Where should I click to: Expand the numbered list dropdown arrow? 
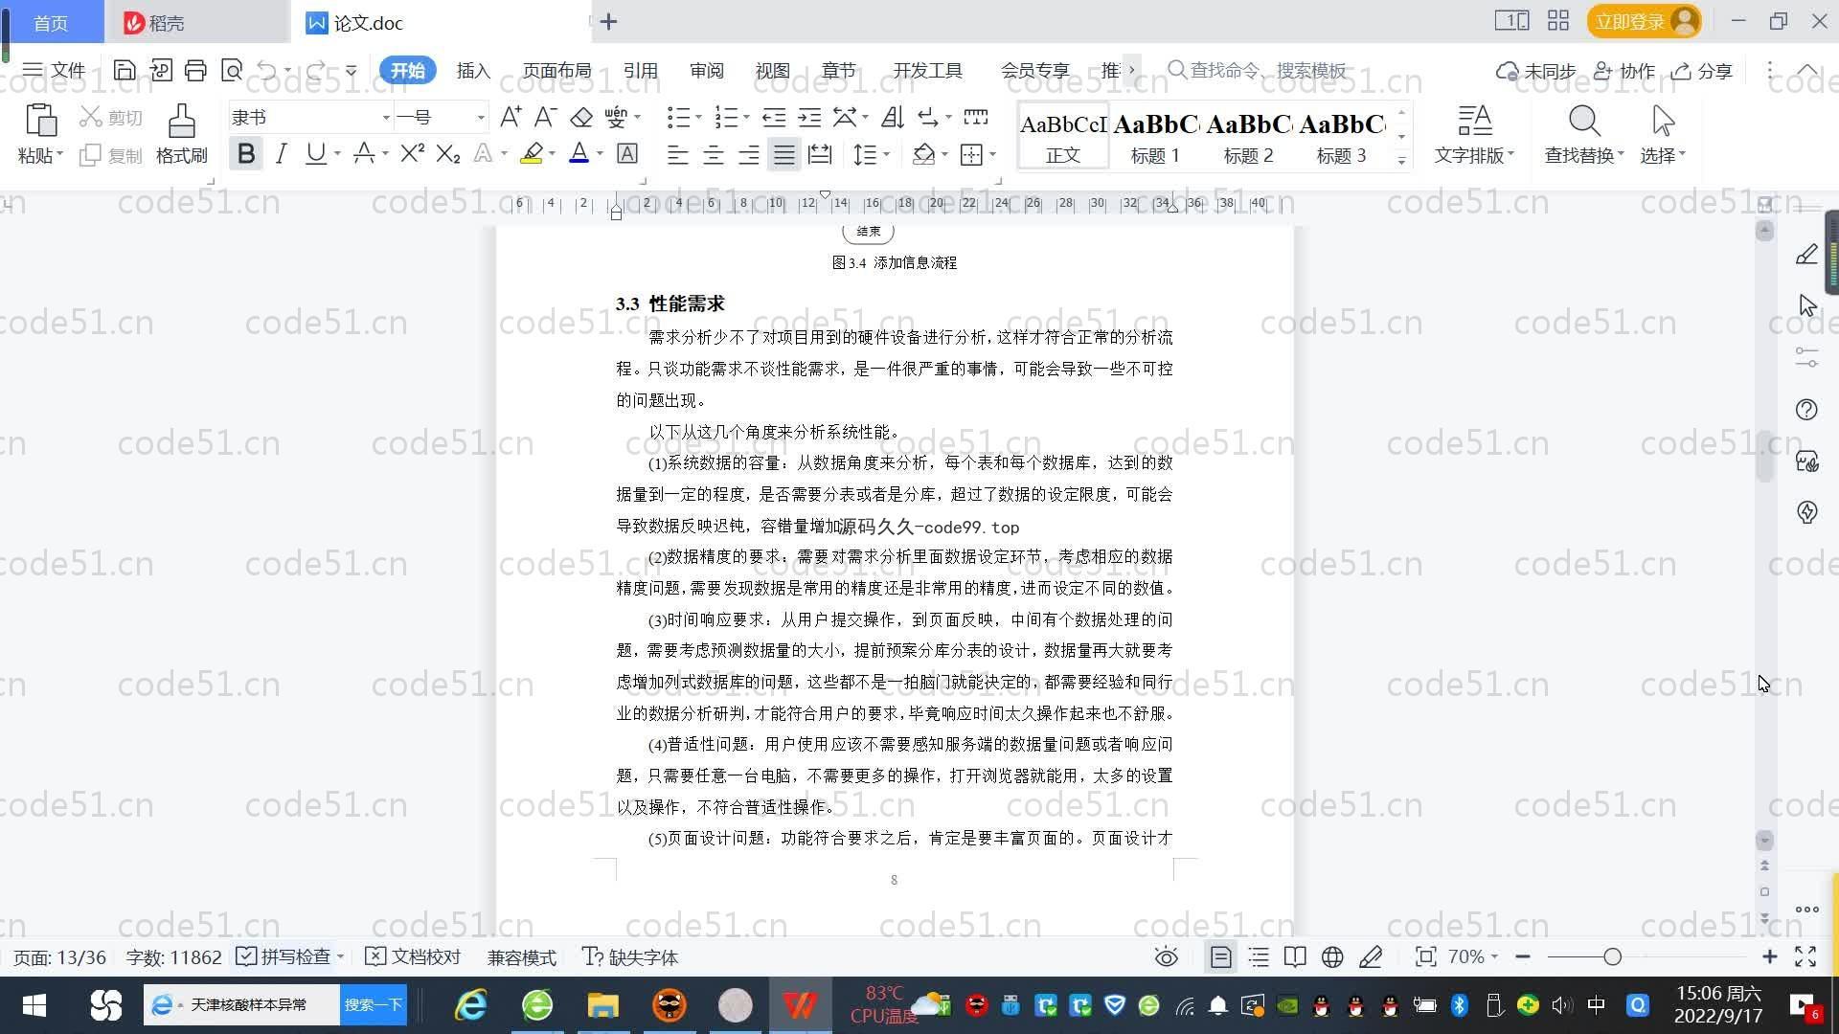point(746,118)
